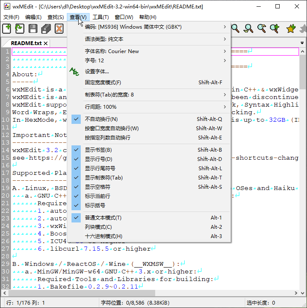Toggle 显示书签 option
307x308 pixels.
click(x=148, y=150)
